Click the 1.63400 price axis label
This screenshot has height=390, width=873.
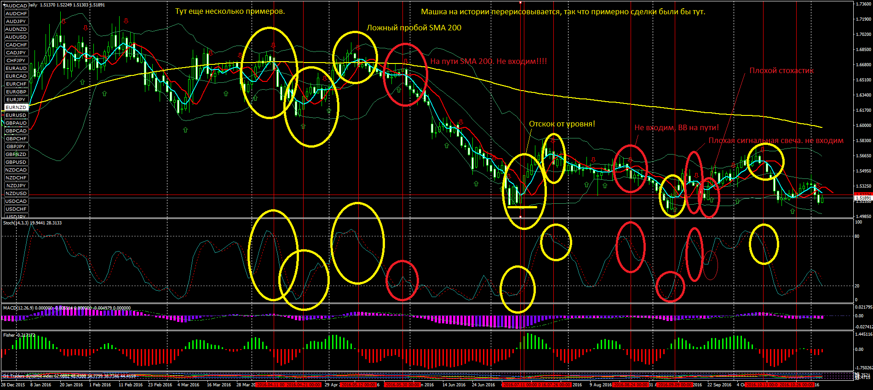pyautogui.click(x=863, y=95)
